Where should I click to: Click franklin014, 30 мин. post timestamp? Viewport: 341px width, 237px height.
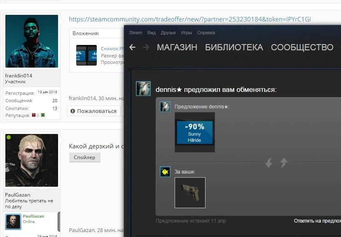click(96, 99)
